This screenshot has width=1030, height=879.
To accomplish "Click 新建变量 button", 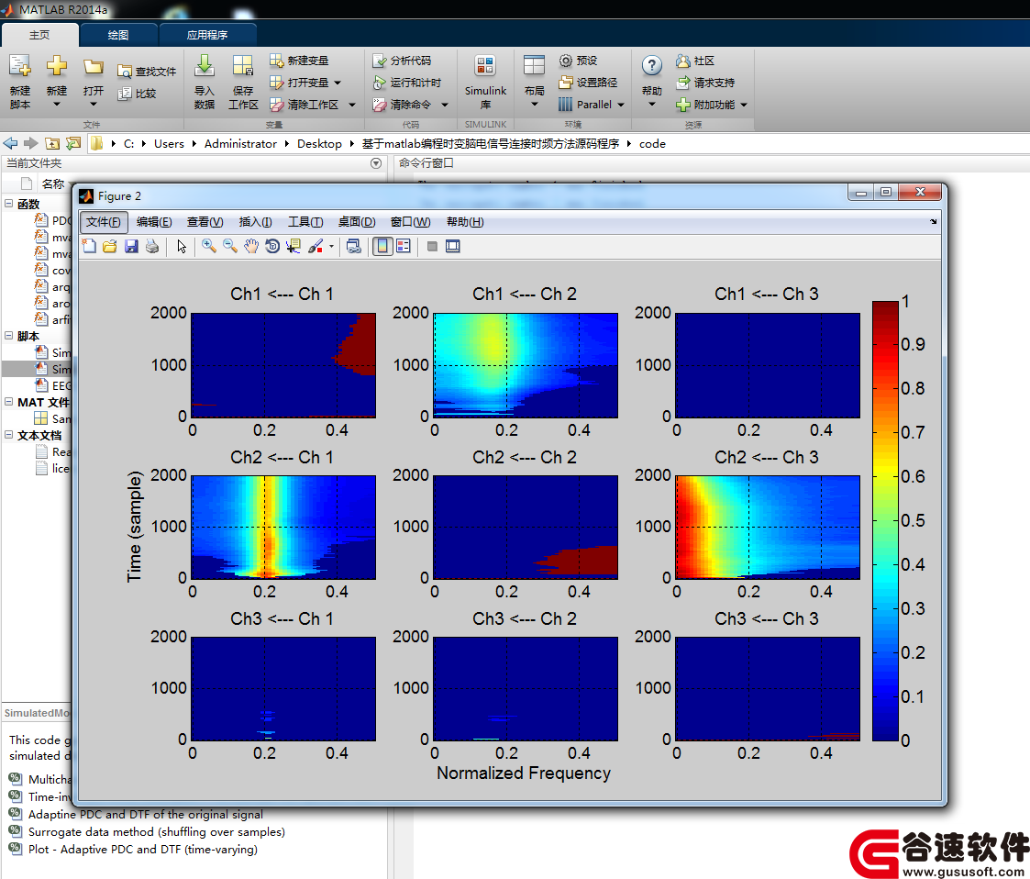I will (x=299, y=61).
